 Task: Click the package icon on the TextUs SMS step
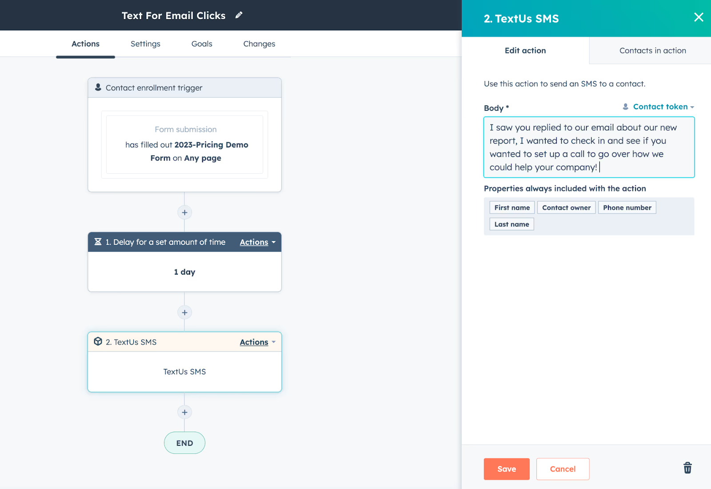pos(98,341)
